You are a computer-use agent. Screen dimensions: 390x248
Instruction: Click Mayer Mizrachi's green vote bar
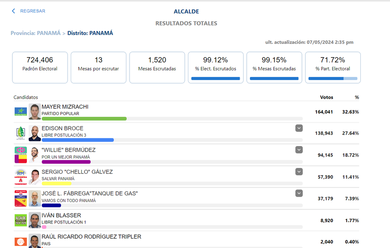[84, 119]
